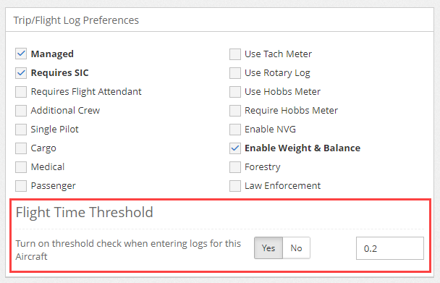Click the Trip/Flight Log Preferences header

coord(76,20)
